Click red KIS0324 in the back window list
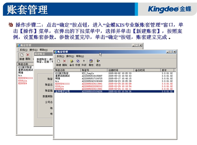 [x=23, y=83]
